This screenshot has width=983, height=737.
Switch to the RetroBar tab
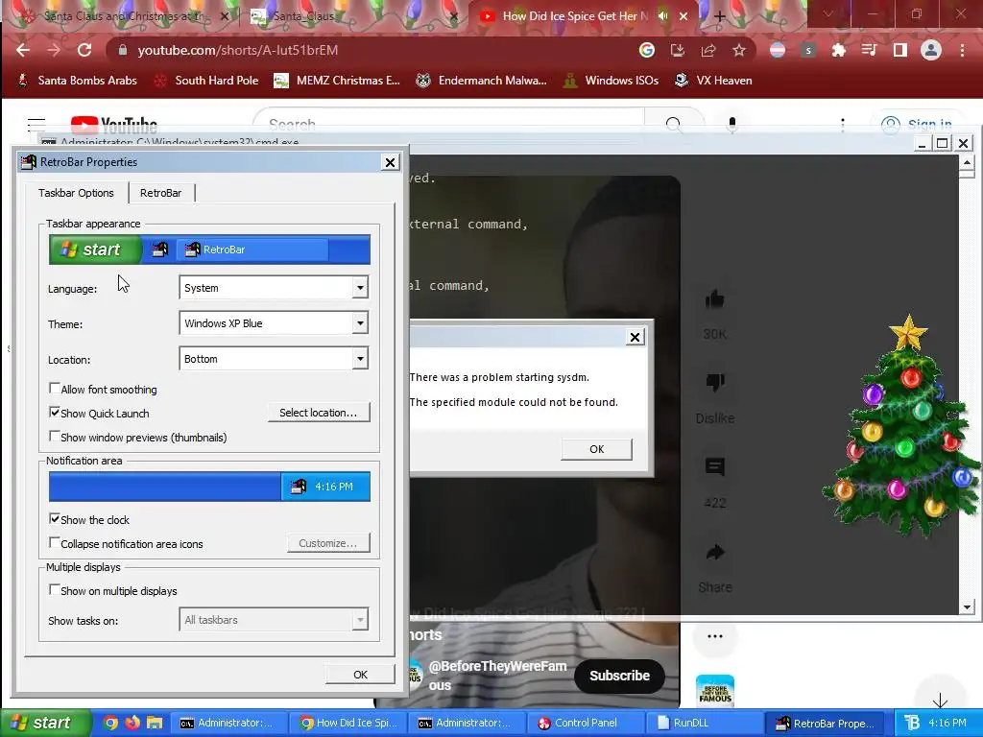160,192
